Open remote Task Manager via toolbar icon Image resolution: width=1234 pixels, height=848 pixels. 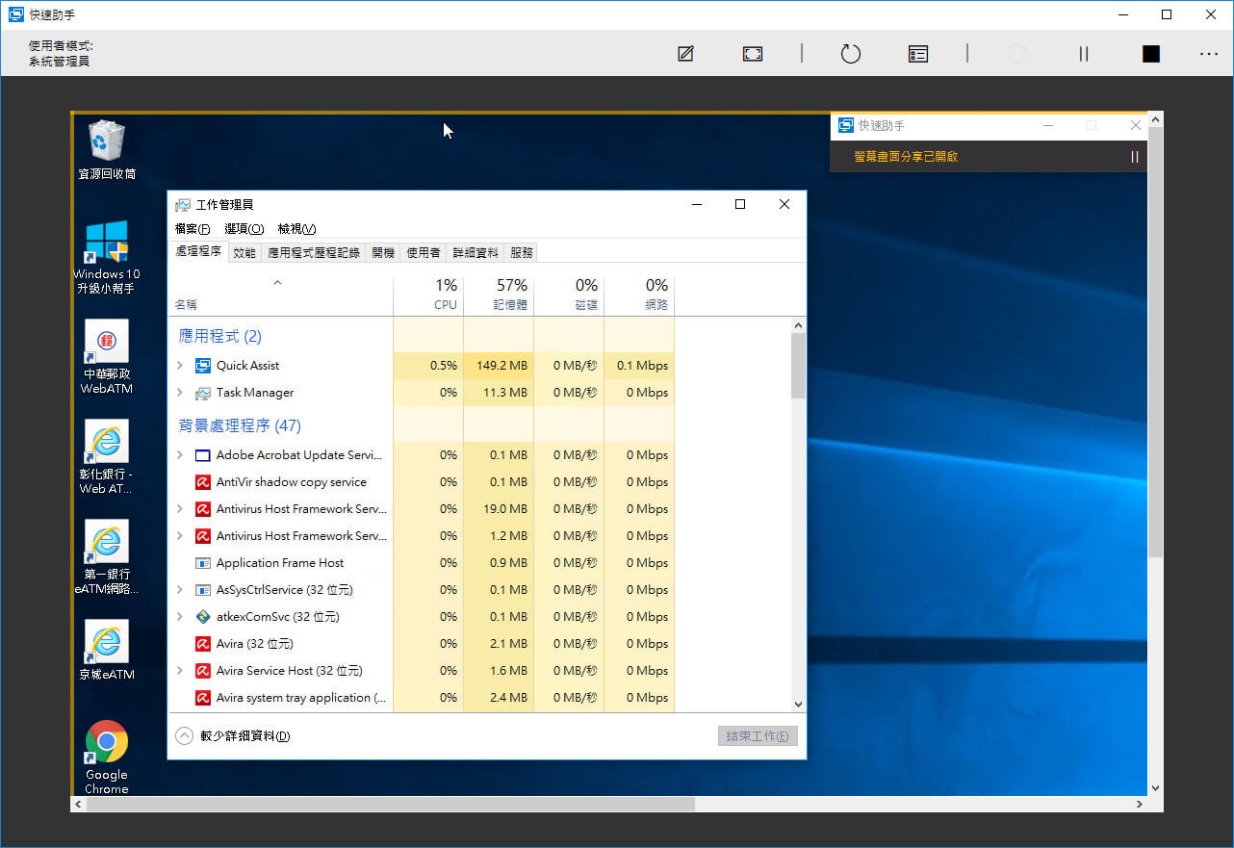point(918,54)
